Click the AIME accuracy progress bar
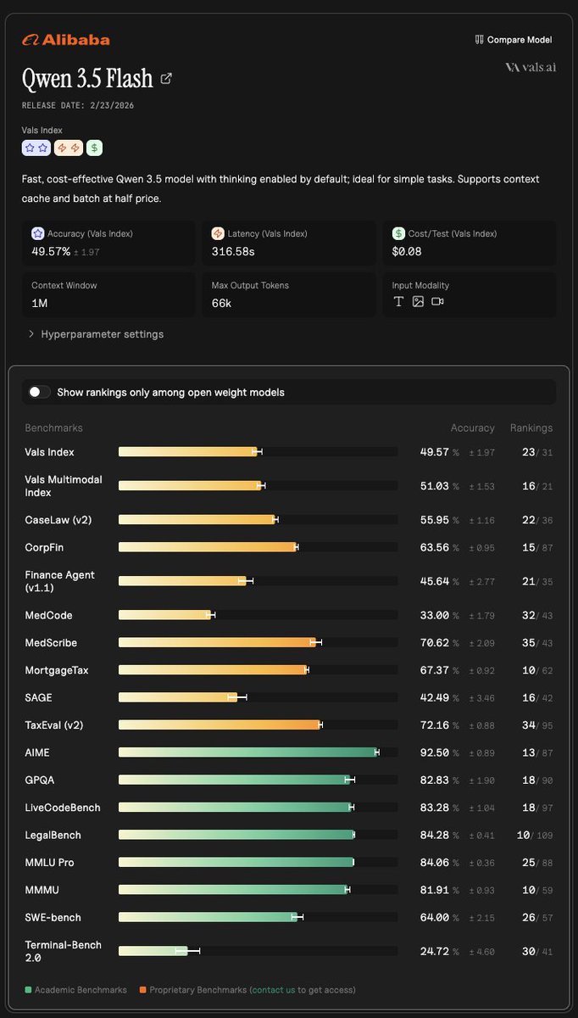Screen dimensions: 578x1018 click(258, 752)
